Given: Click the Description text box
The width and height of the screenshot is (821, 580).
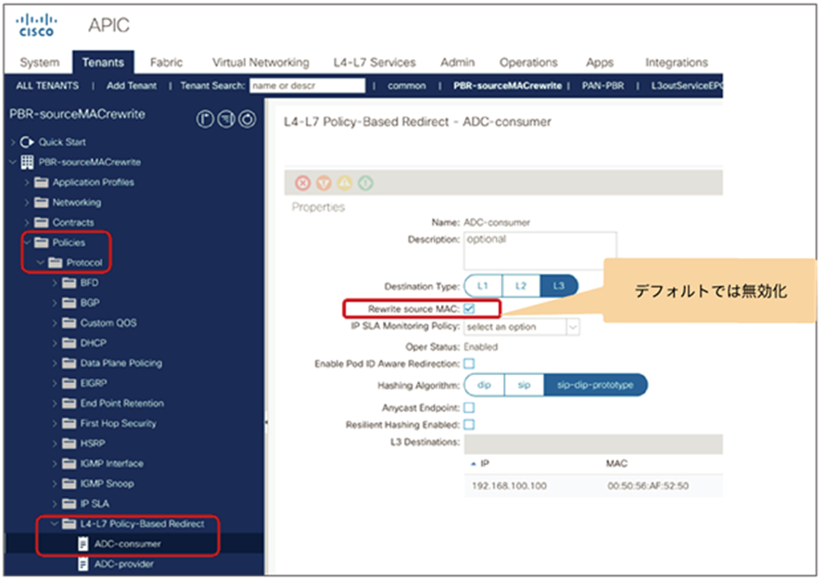Looking at the screenshot, I should 540,251.
